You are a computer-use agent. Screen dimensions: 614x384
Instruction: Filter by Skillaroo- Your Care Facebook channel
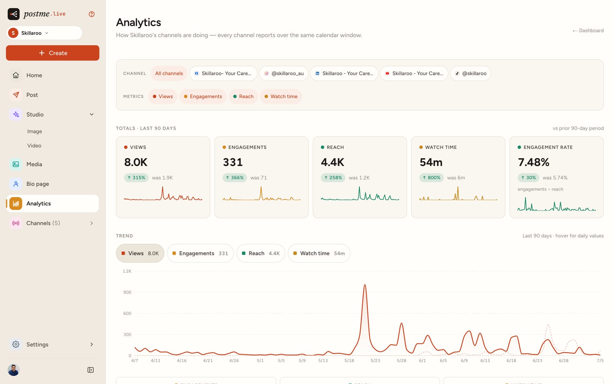click(x=223, y=73)
